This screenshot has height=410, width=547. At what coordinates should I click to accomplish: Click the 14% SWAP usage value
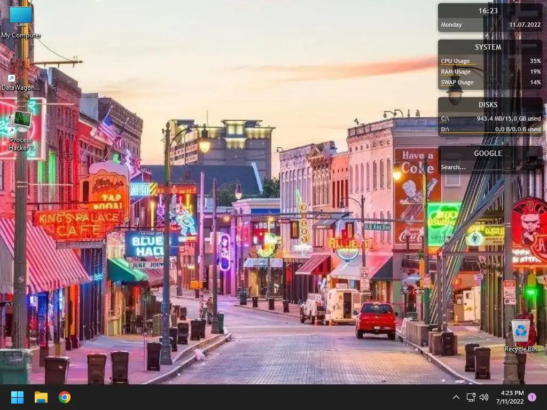click(535, 82)
